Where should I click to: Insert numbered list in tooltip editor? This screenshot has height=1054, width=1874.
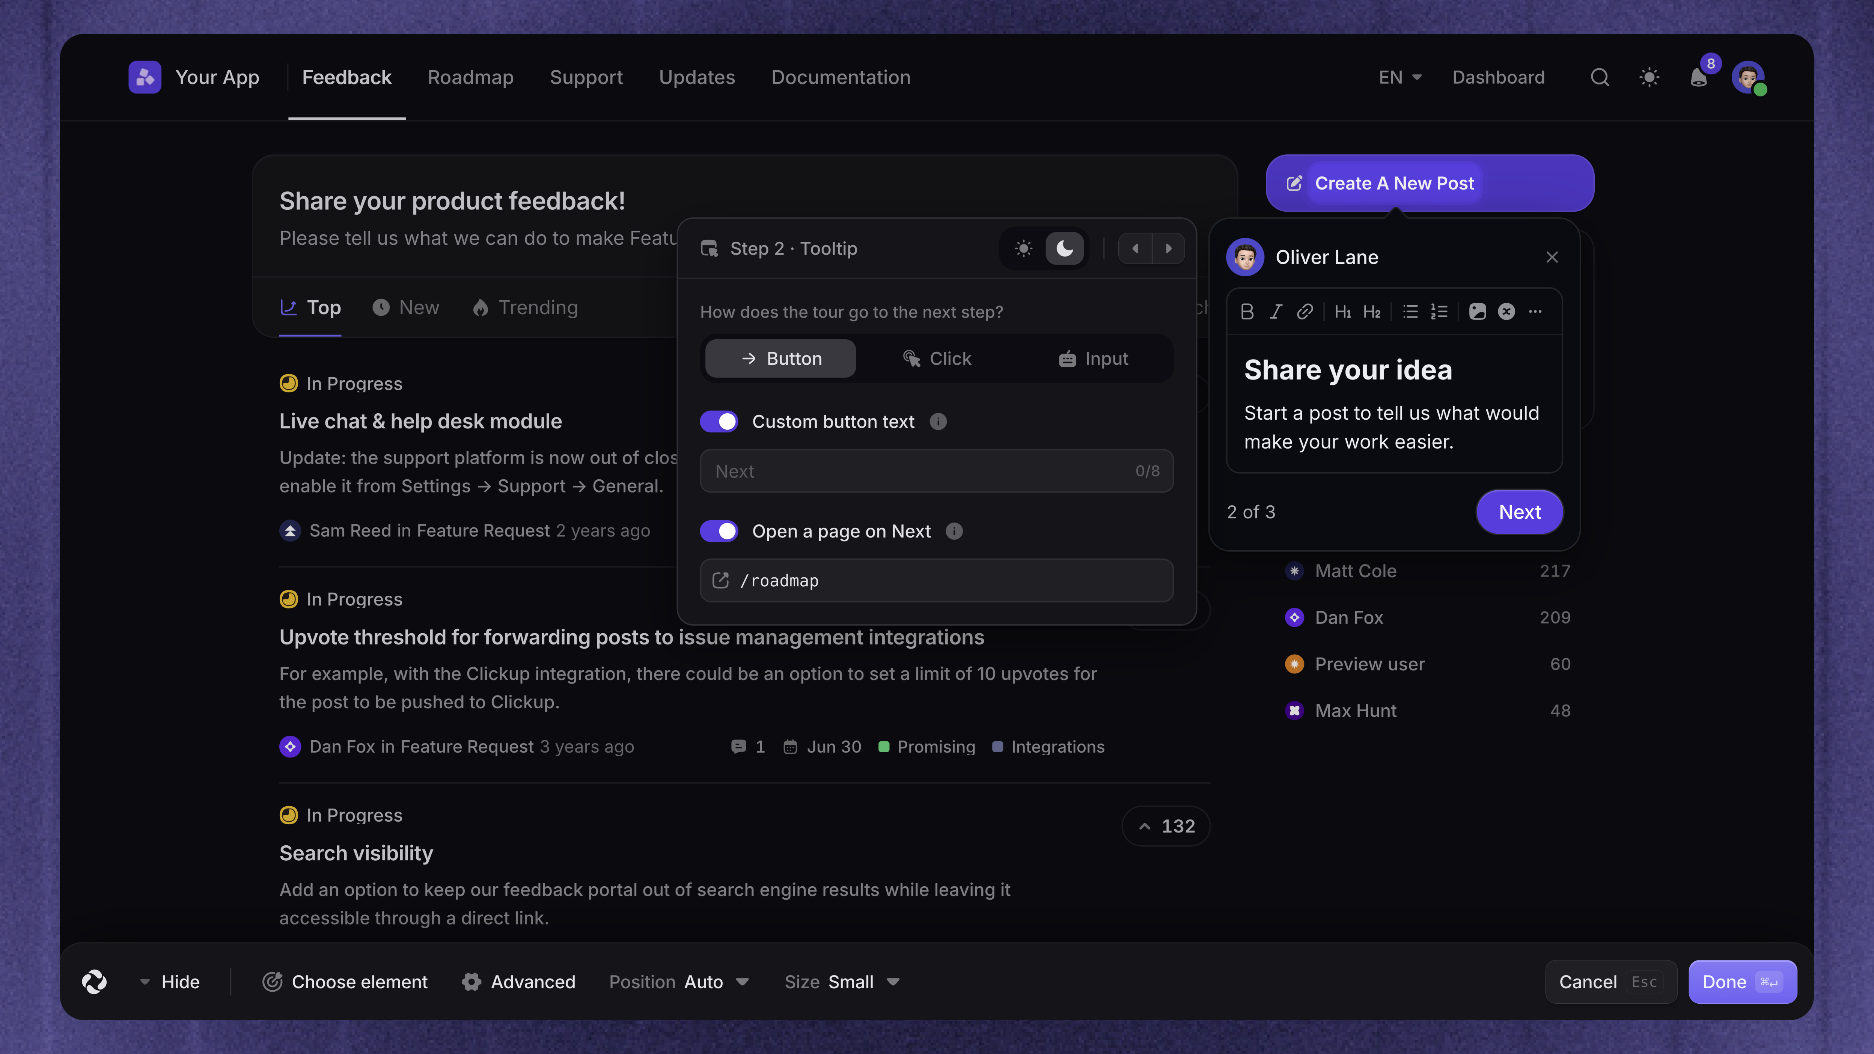coord(1439,312)
